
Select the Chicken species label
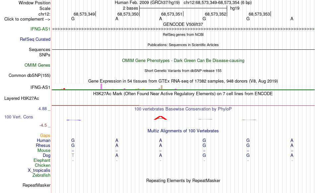(x=42, y=165)
